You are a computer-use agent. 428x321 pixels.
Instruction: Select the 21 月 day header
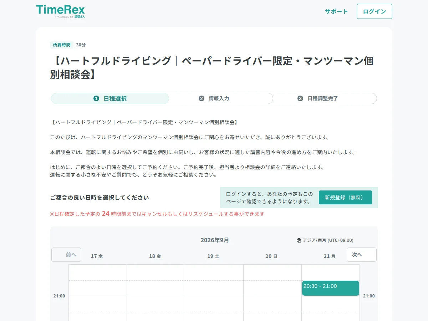coord(330,256)
